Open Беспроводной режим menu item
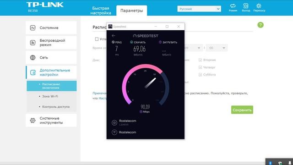The height and width of the screenshot is (165, 293). pos(51,43)
